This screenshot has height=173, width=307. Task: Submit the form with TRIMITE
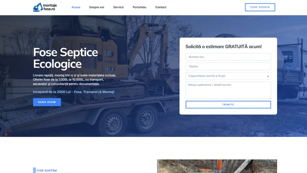[228, 105]
